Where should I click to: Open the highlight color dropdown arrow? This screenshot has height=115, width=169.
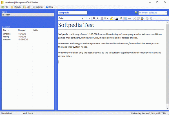114,18
